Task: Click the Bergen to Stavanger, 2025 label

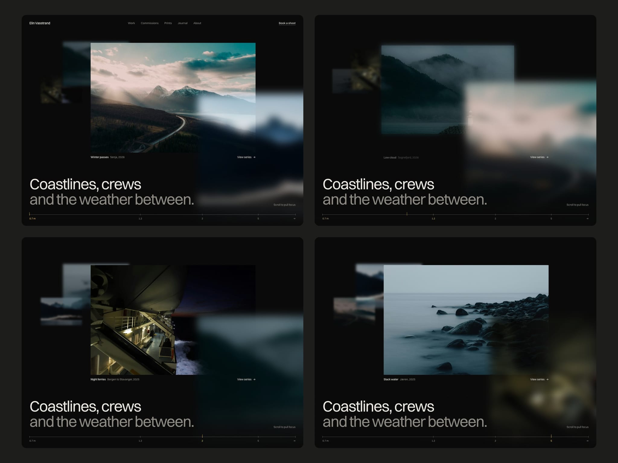Action: [123, 380]
